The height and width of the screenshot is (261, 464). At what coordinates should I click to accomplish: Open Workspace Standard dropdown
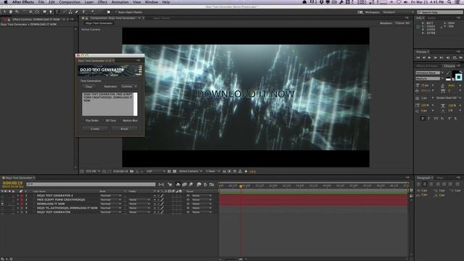[x=398, y=12]
